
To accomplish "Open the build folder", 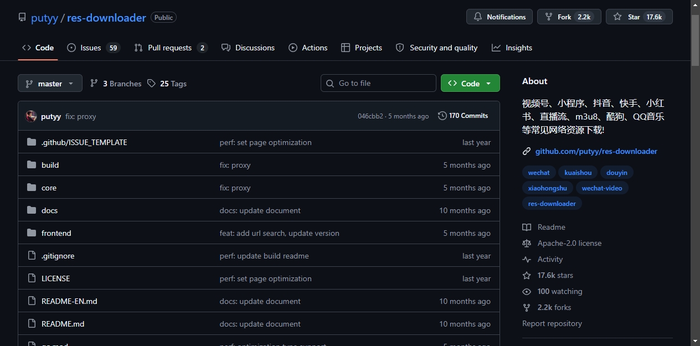I will point(50,165).
